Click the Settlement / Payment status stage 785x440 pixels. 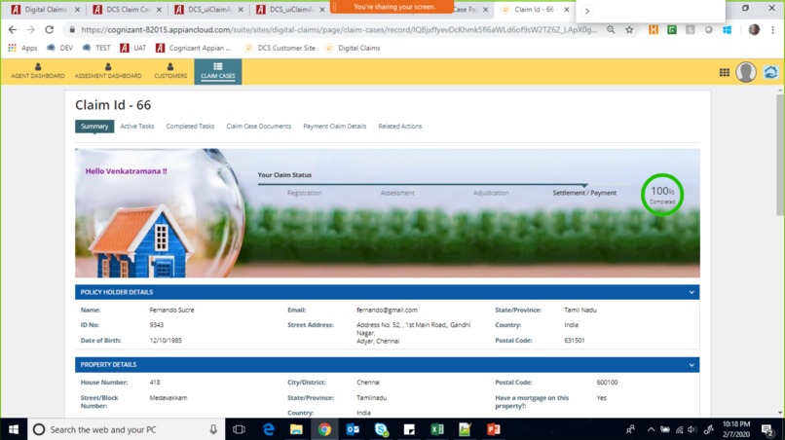coord(584,193)
